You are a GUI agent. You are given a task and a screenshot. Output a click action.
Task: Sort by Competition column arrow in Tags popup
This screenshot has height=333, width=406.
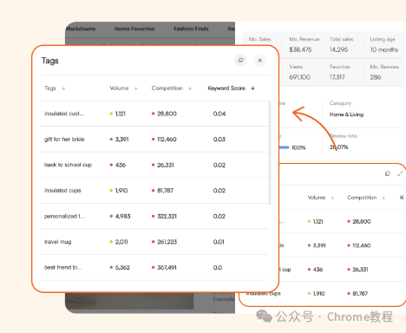point(190,88)
